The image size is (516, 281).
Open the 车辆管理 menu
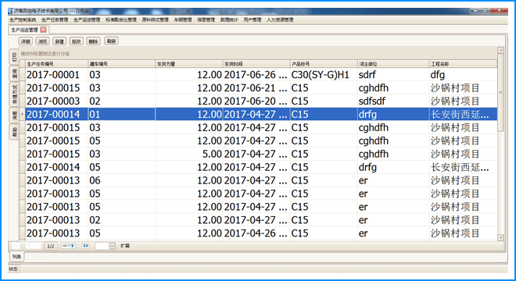[x=183, y=20]
